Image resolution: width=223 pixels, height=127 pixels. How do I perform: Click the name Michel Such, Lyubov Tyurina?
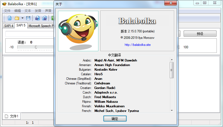coord(116,111)
